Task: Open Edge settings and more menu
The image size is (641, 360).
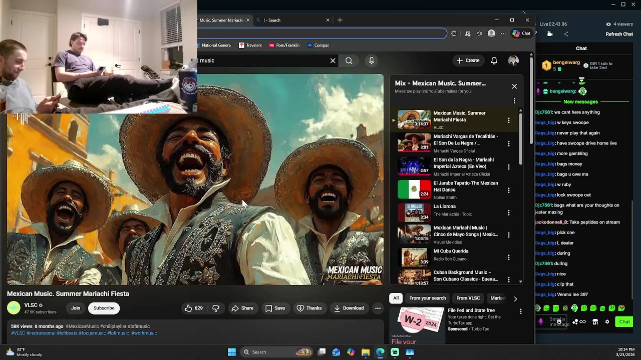Action: [x=503, y=33]
